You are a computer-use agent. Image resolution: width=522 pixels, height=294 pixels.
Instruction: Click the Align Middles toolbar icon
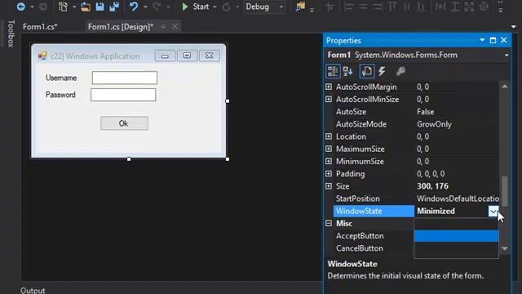(407, 7)
